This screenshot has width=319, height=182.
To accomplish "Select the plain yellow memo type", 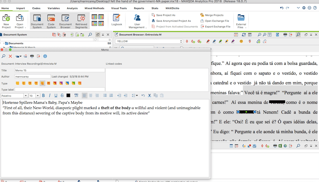I will pyautogui.click(x=17, y=83).
